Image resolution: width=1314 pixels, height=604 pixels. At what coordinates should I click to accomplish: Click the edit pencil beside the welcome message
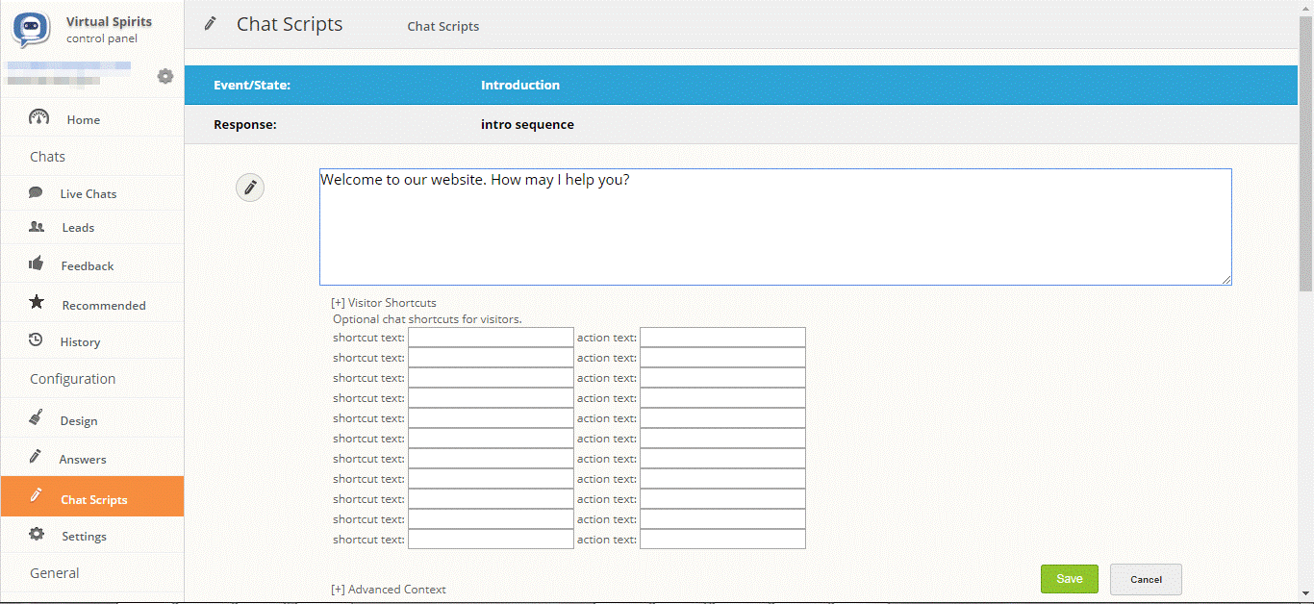pos(249,187)
